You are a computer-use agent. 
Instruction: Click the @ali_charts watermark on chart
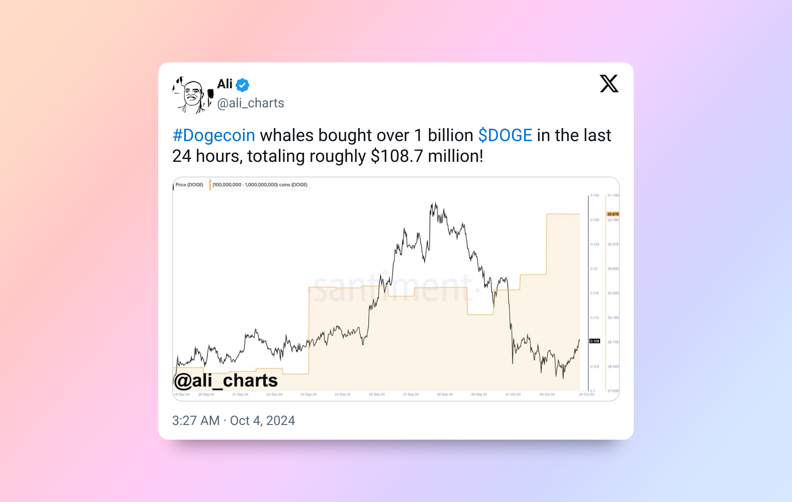tap(225, 381)
